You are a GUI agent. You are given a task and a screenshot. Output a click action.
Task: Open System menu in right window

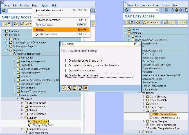tap(166, 5)
